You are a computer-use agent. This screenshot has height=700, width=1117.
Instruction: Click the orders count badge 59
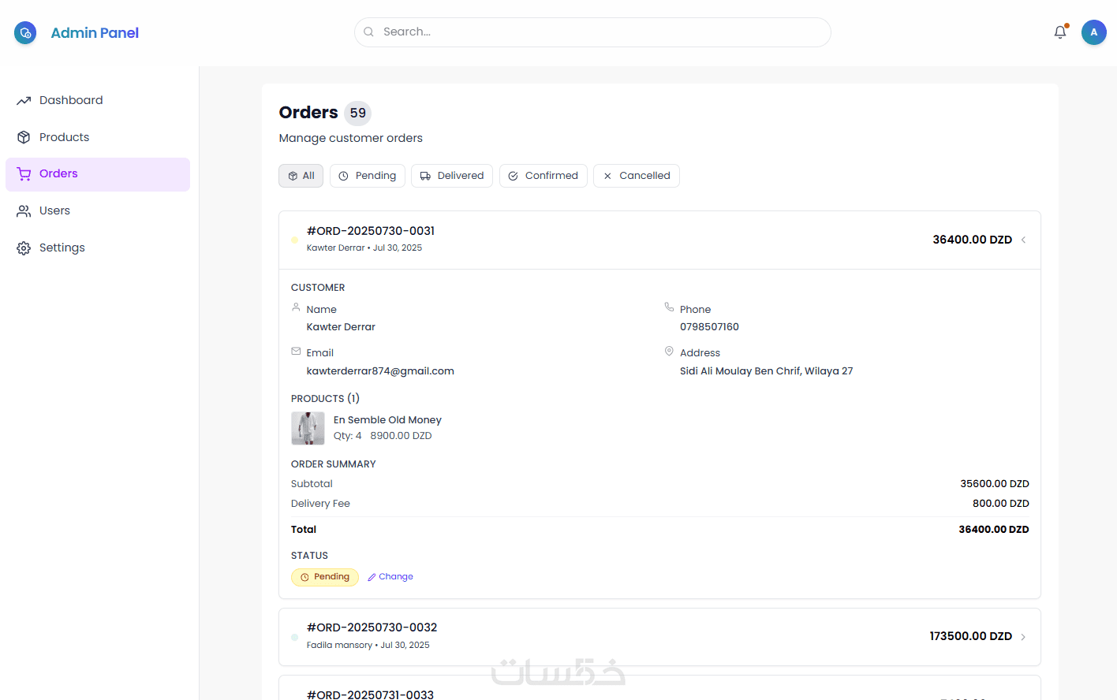[x=358, y=113]
